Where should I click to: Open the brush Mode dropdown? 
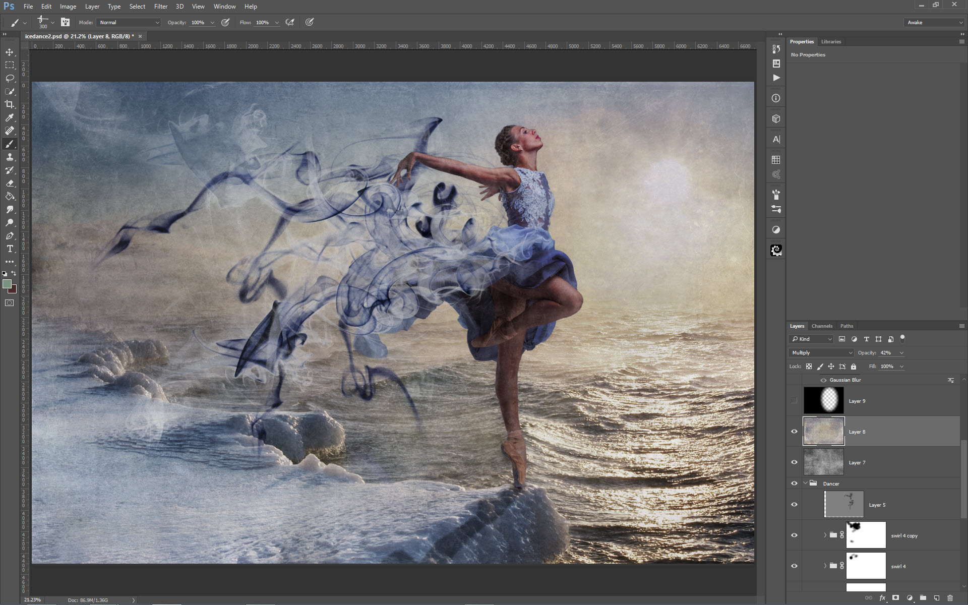(129, 23)
